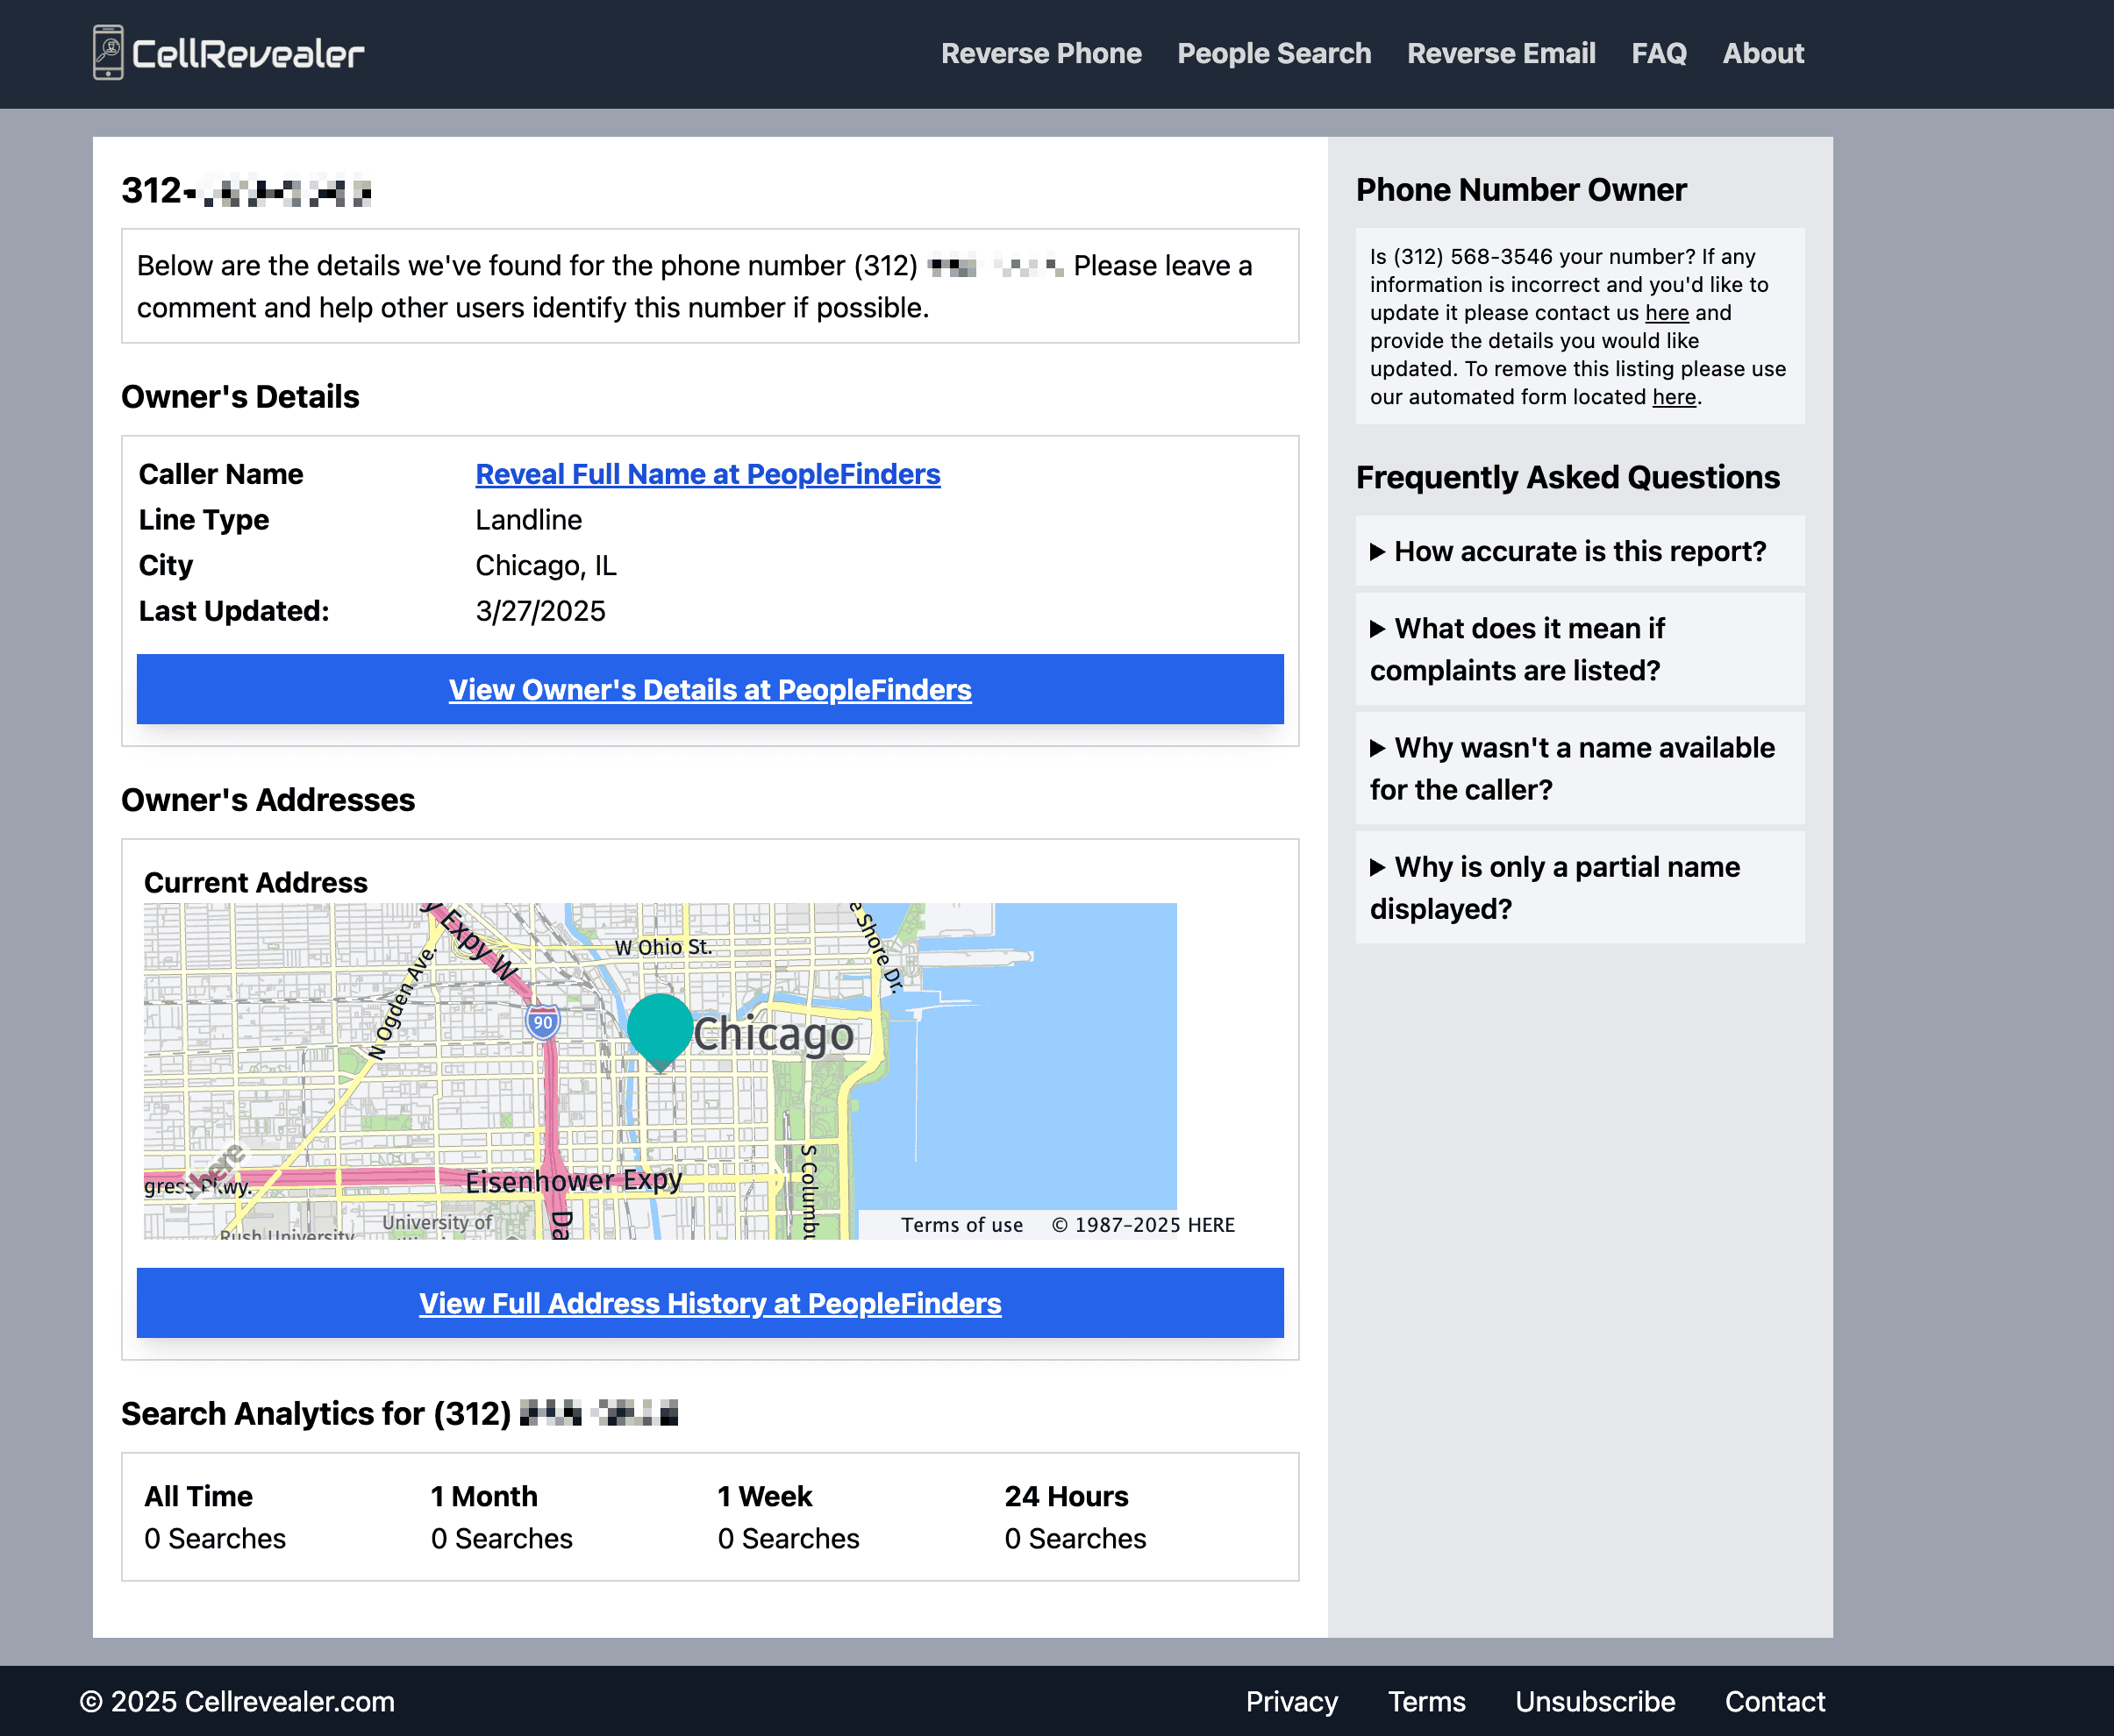Click the map Terms of use link
2114x1736 pixels.
961,1225
